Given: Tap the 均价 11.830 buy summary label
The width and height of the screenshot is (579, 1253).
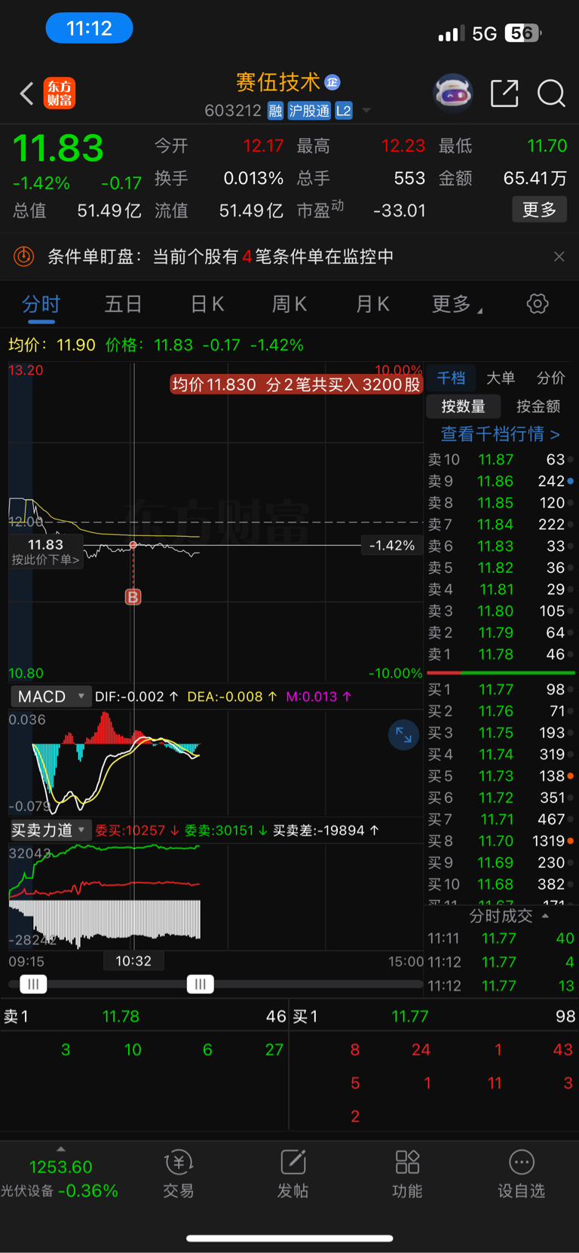Looking at the screenshot, I should [296, 384].
